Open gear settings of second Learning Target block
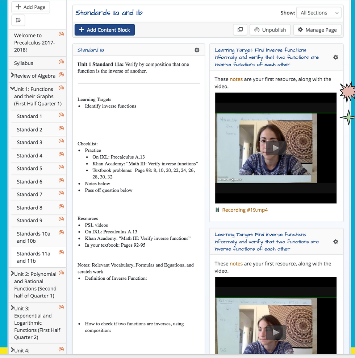Viewport: 355px width, 358px height. coord(335,242)
